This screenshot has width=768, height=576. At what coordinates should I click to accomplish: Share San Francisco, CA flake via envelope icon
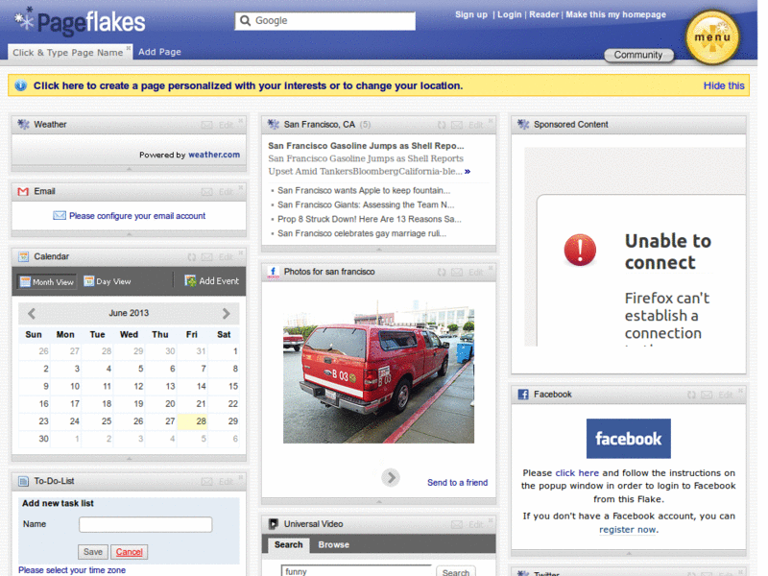point(457,125)
